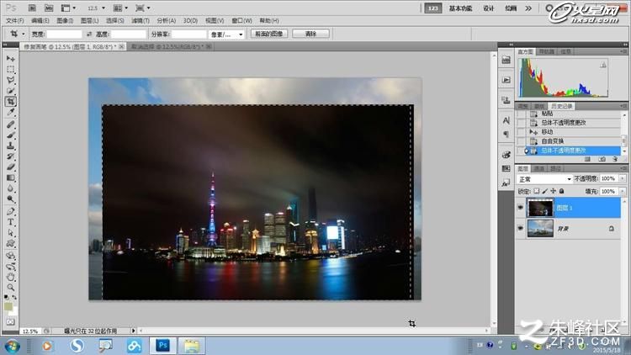Select the 3D Camera Orbit tool
Screen dimensions: 631x355
(x=10, y=267)
